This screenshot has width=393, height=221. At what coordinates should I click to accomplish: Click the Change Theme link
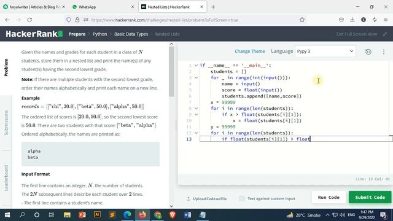pos(250,51)
